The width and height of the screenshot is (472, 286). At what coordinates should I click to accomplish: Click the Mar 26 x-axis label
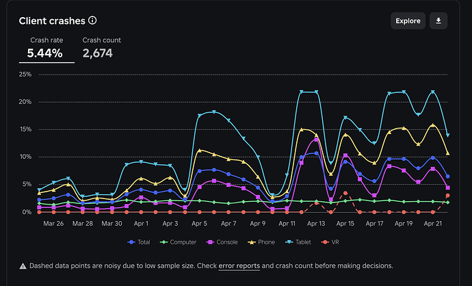coord(53,224)
